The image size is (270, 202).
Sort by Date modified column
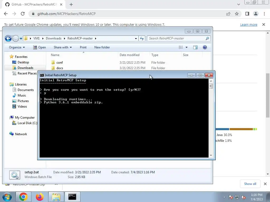(129, 55)
